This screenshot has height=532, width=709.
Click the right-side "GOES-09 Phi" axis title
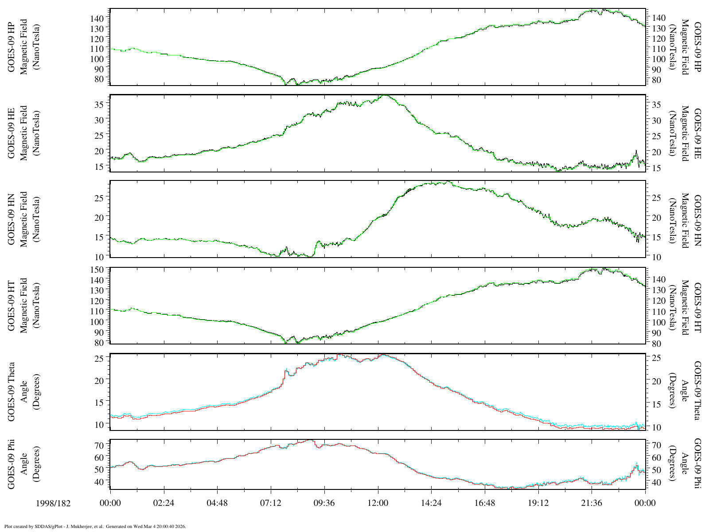click(x=698, y=464)
